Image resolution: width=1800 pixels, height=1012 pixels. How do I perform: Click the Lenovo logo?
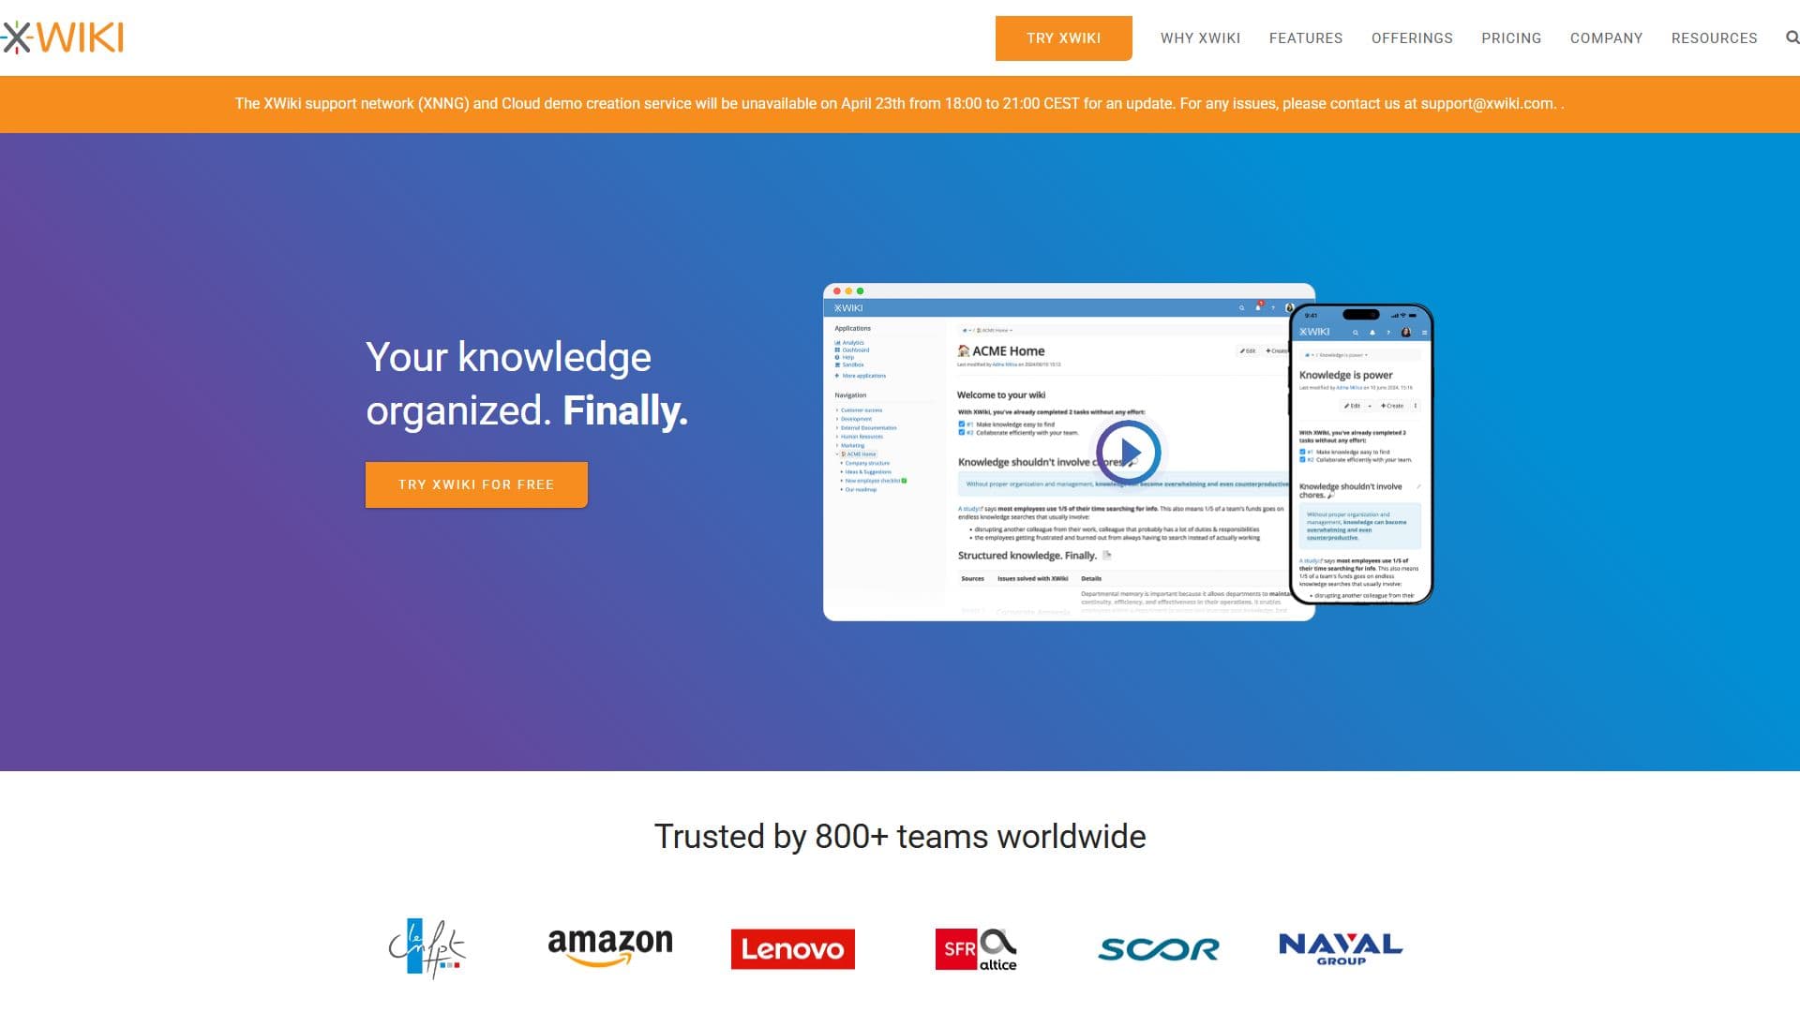tap(793, 949)
